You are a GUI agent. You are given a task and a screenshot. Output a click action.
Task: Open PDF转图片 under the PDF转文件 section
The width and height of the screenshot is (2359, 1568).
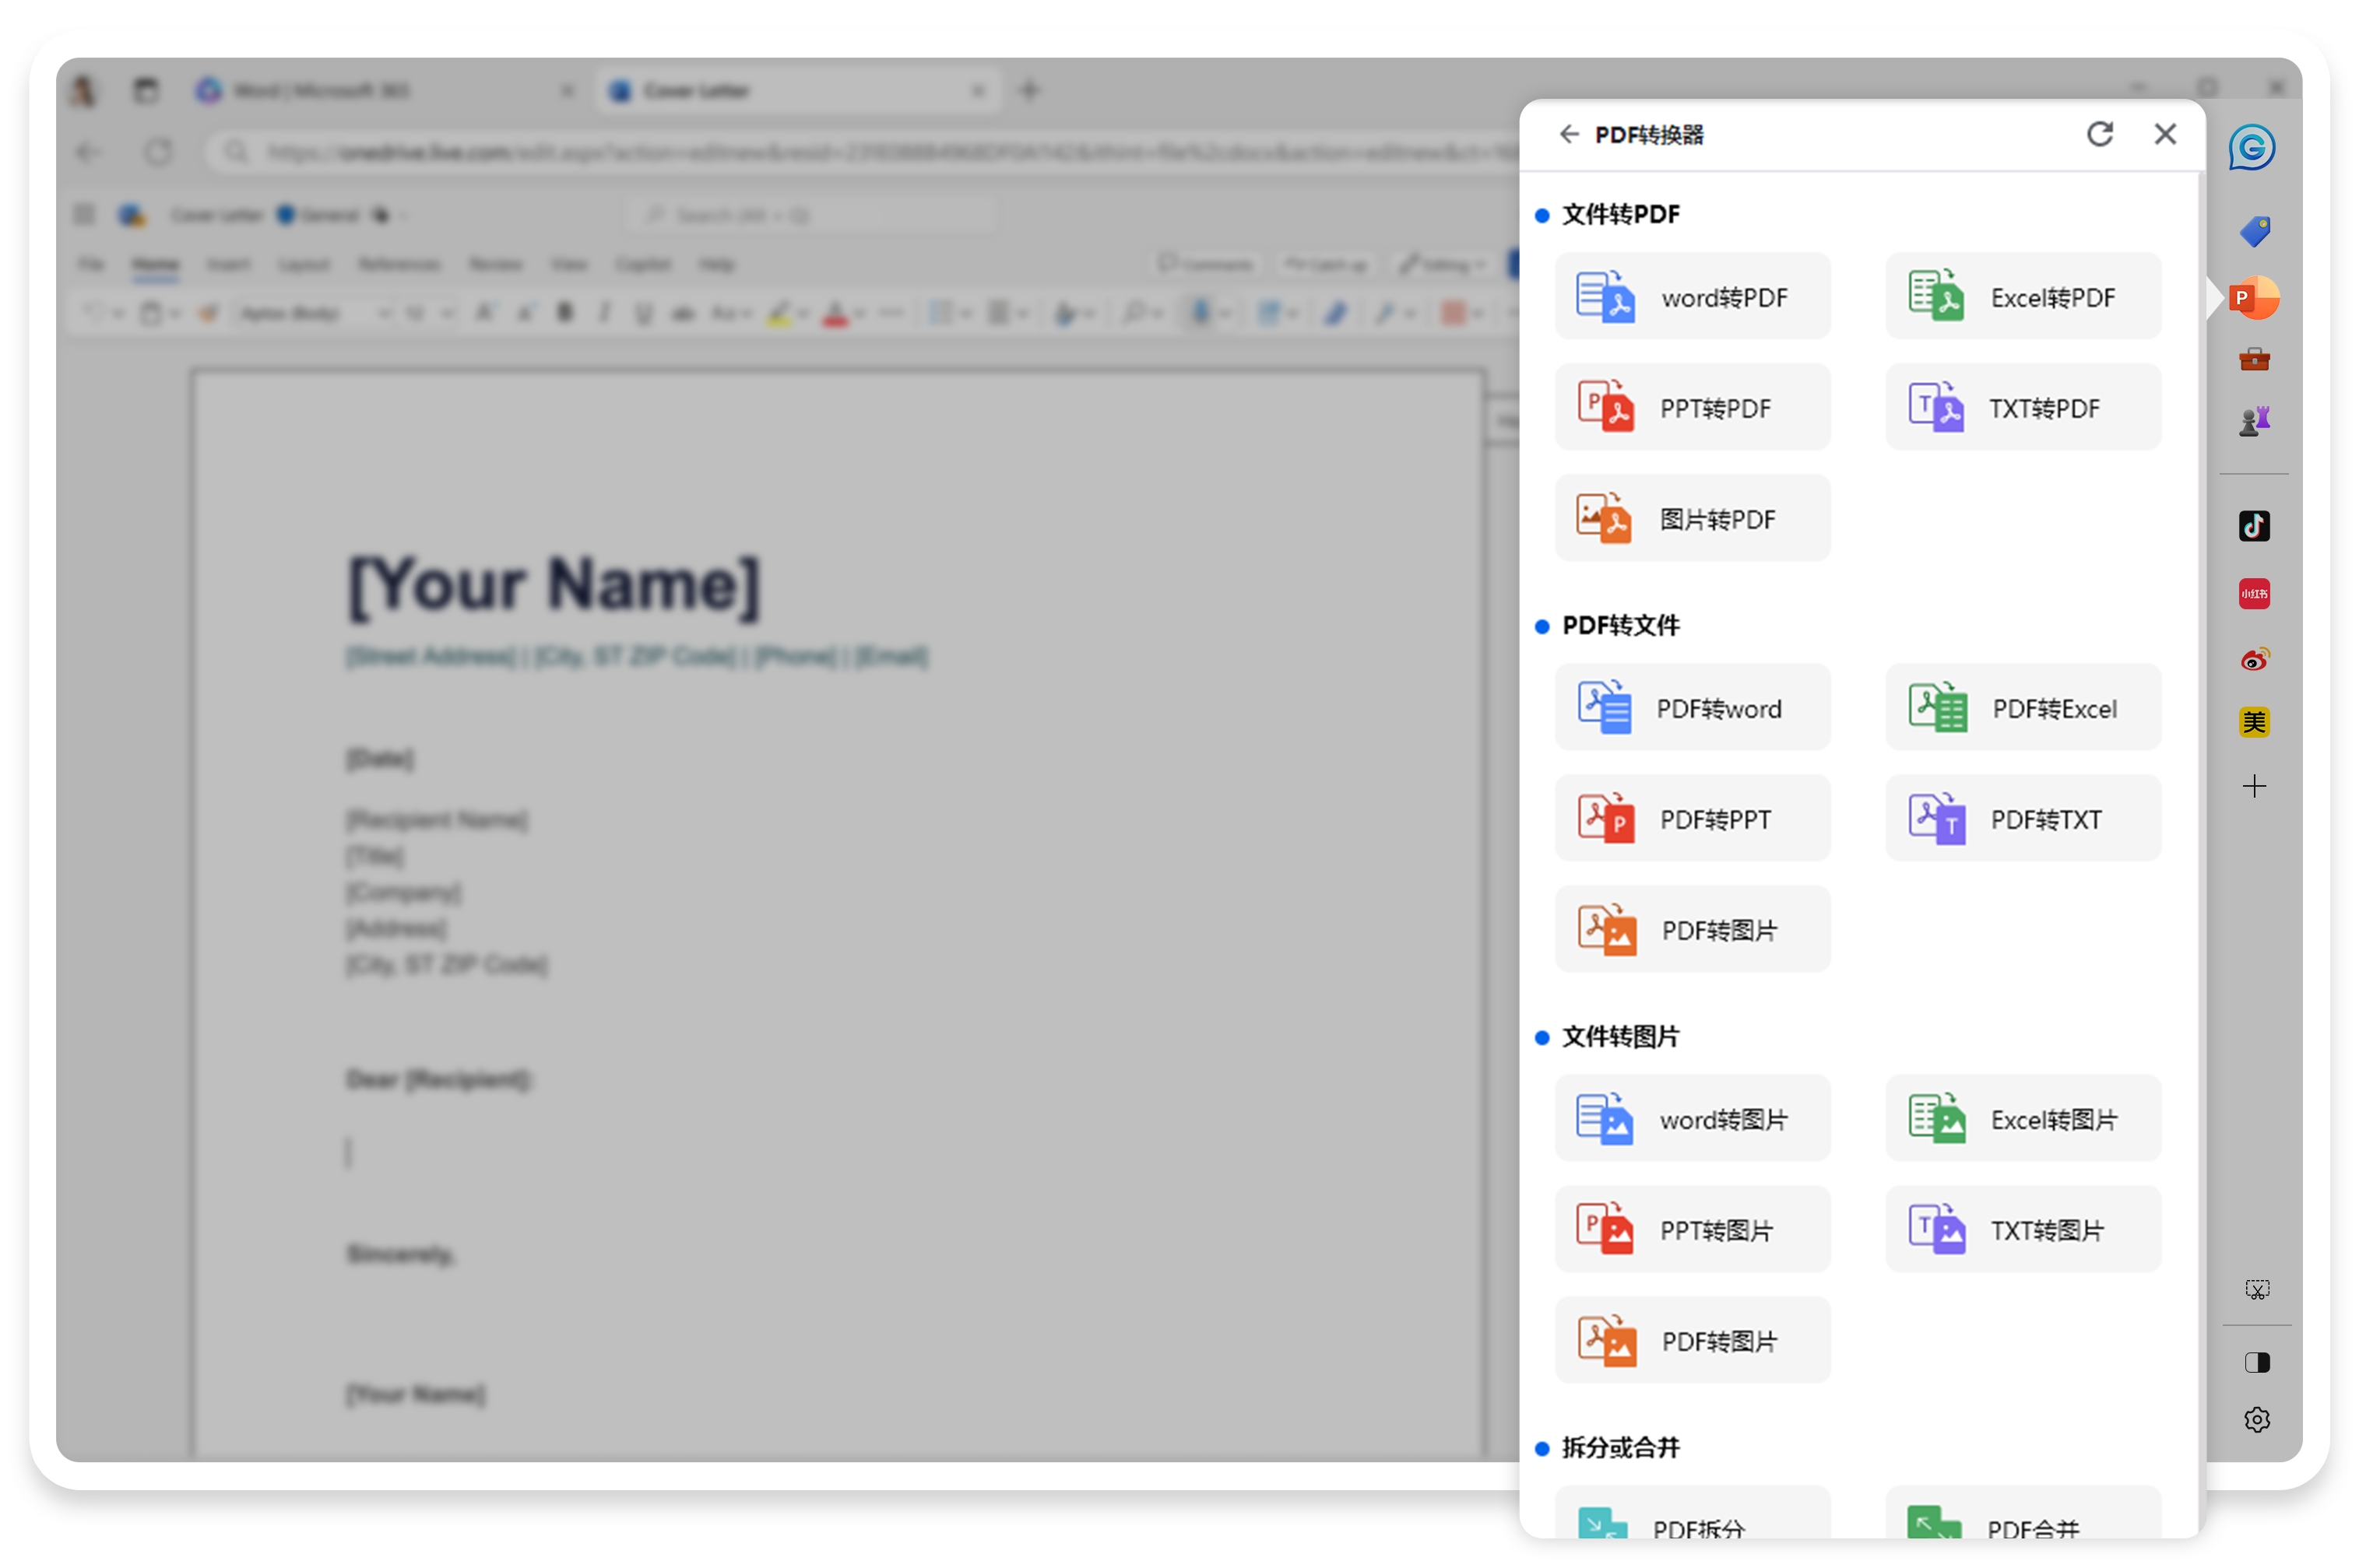1692,930
